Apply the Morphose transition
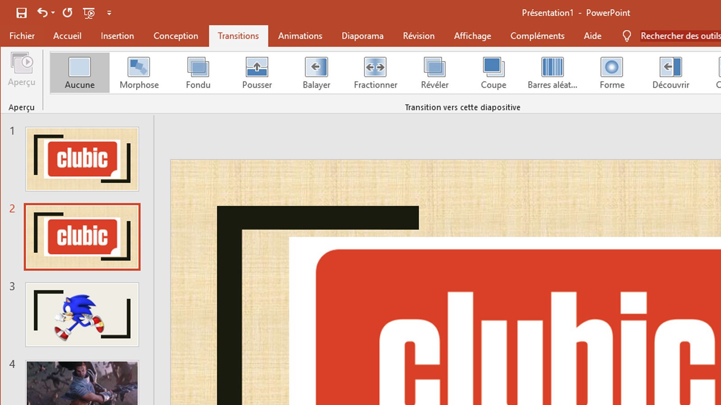 [139, 73]
